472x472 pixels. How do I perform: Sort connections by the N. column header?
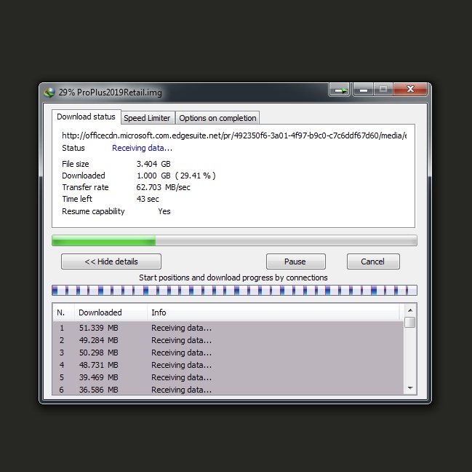pos(63,312)
